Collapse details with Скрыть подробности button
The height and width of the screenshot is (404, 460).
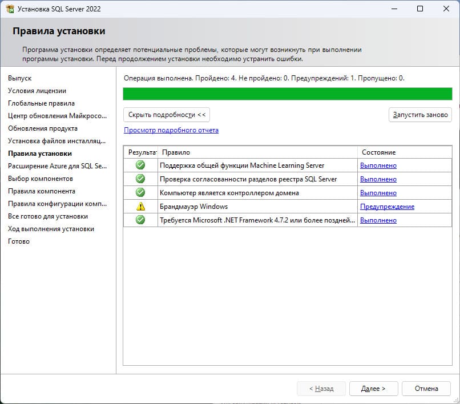(x=167, y=115)
